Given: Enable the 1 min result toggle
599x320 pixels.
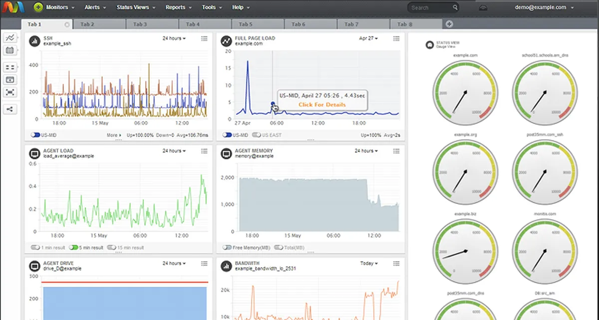Looking at the screenshot, I should pyautogui.click(x=35, y=247).
